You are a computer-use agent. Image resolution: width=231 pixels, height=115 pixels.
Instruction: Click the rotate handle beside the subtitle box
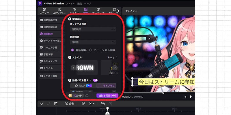tap(193, 73)
